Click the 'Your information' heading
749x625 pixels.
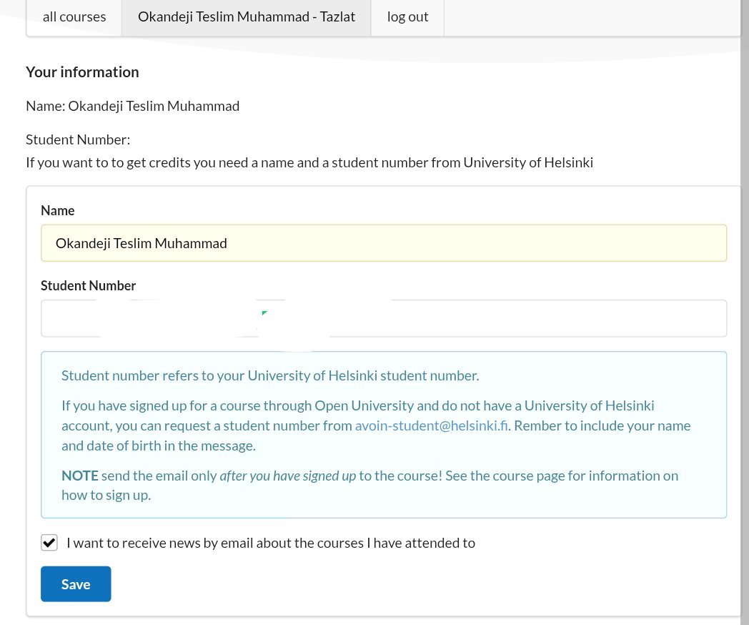82,72
